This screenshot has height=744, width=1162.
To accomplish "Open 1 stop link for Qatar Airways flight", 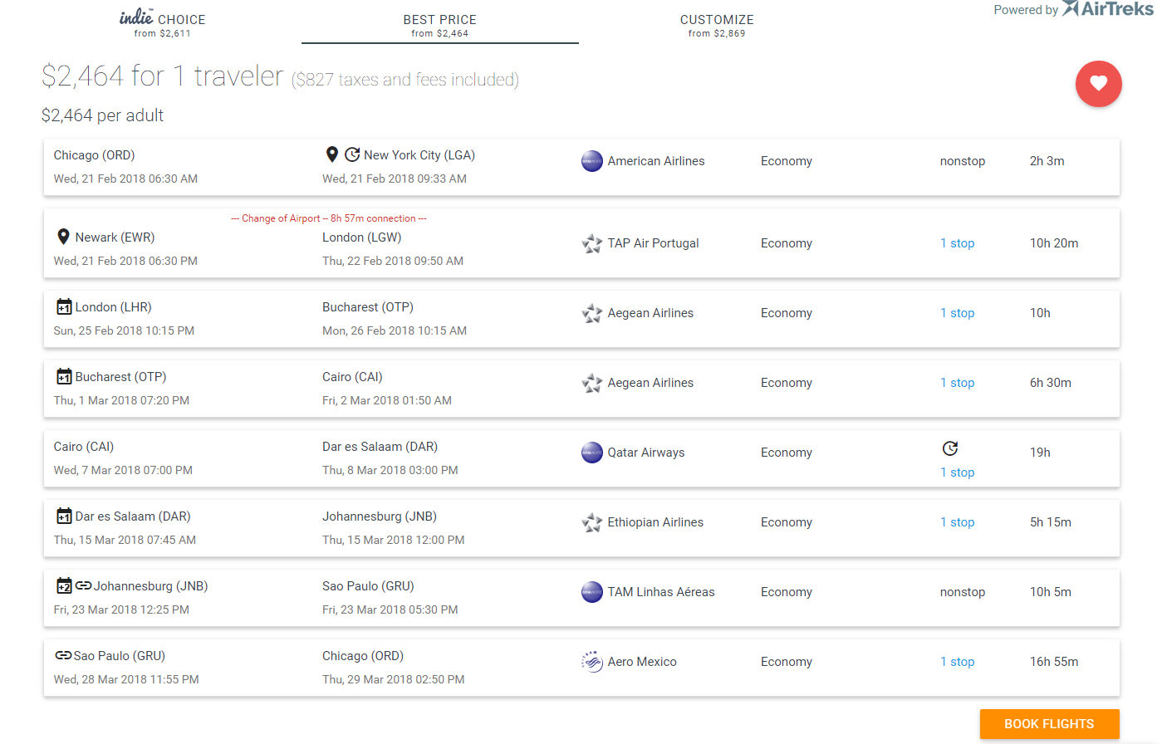I will coord(957,472).
